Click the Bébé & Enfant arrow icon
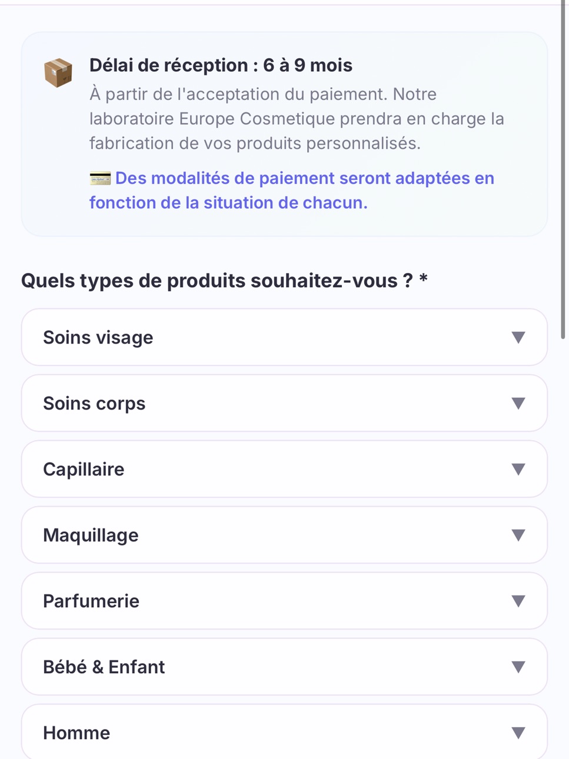Viewport: 569px width, 759px height. 518,667
